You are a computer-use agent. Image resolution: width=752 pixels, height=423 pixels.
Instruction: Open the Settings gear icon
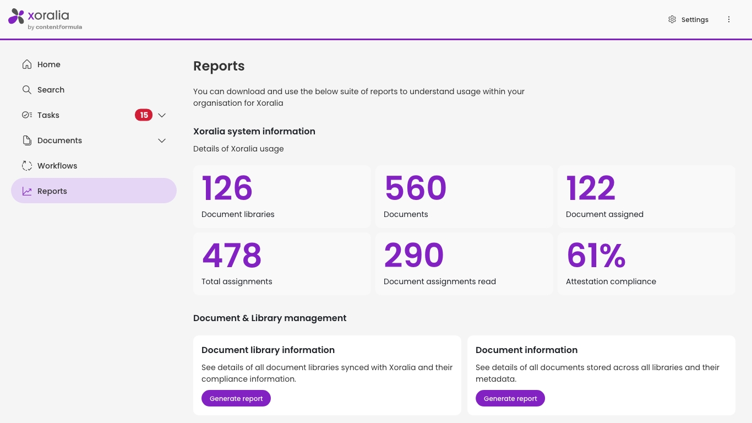672,19
